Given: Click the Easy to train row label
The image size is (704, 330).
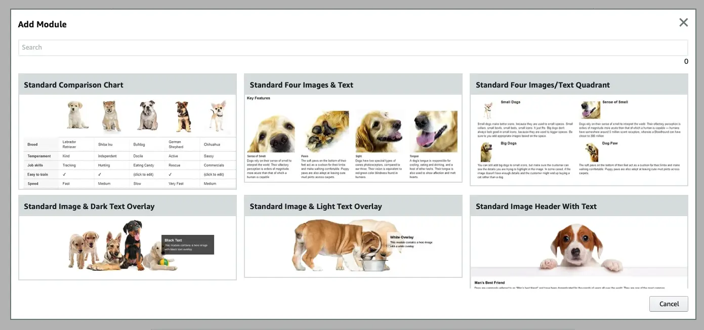Looking at the screenshot, I should tap(38, 174).
